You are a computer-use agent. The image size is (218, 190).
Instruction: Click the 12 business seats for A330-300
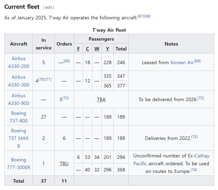click(87, 81)
